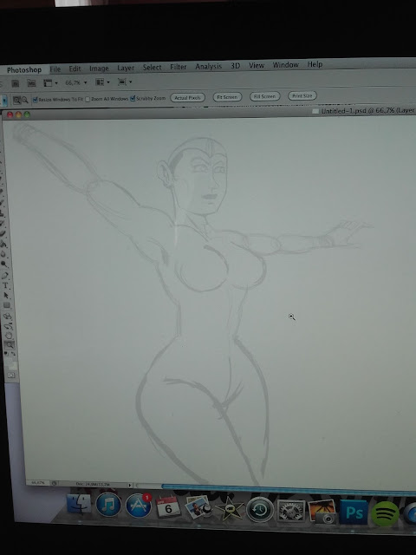Enable Zoom All Windows checkbox
This screenshot has height=555, width=416.
[88, 99]
